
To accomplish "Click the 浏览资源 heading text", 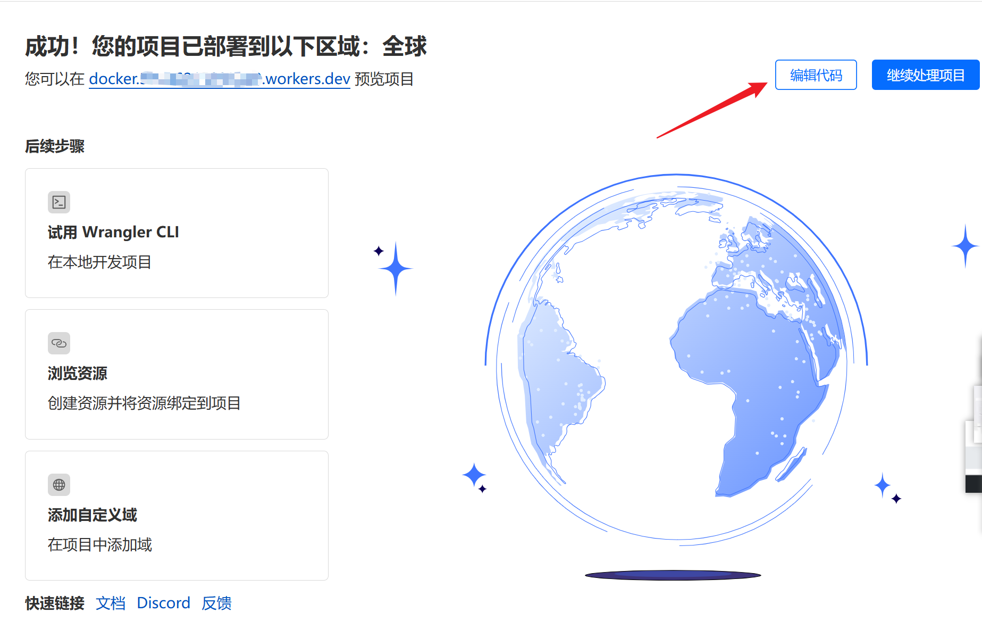I will (77, 373).
